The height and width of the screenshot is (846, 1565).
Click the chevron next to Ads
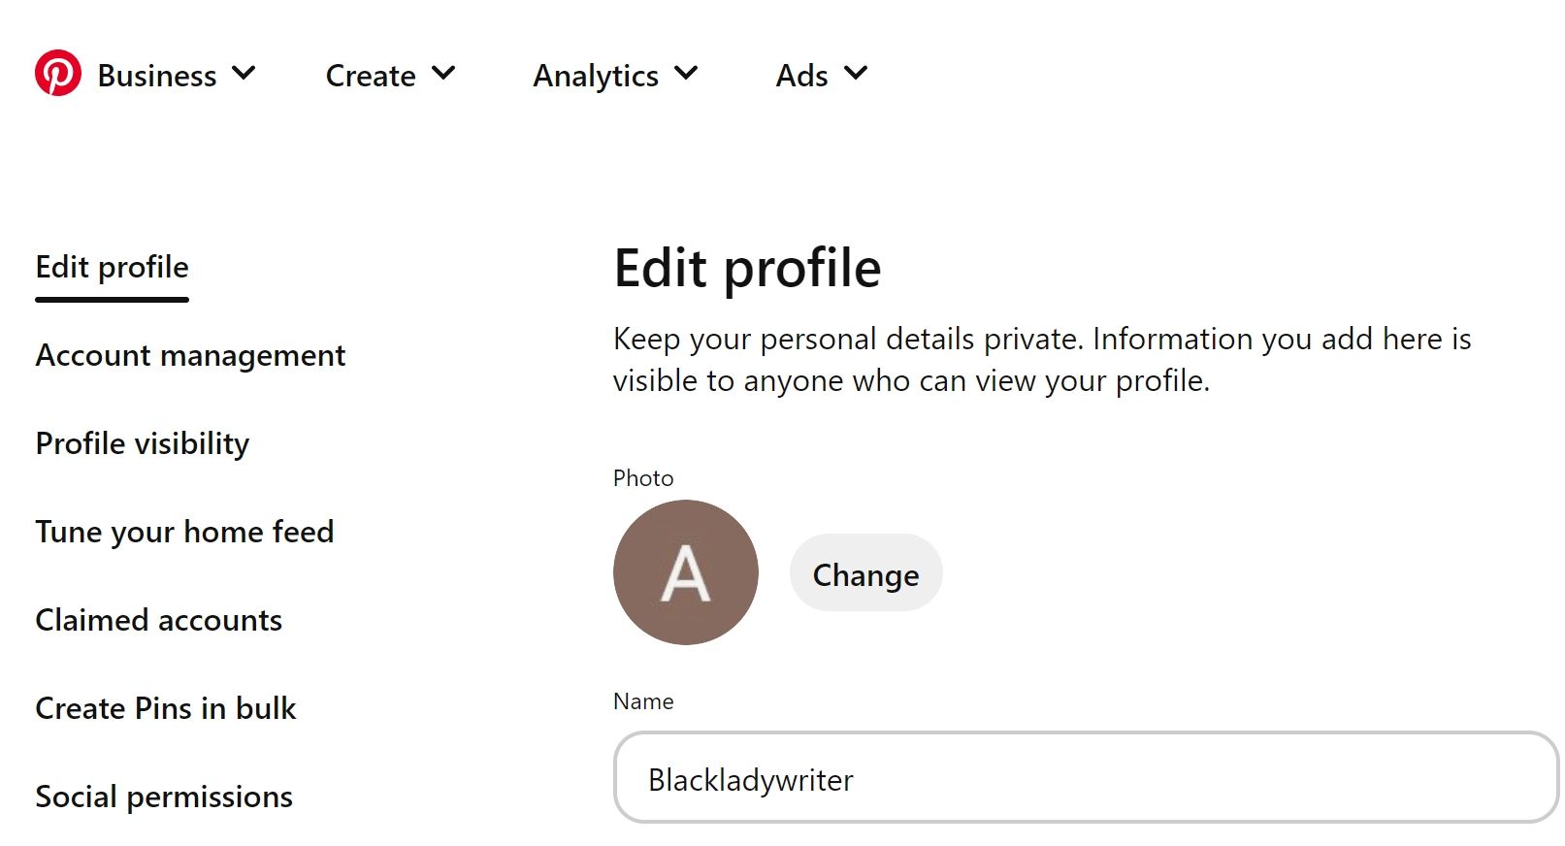point(856,74)
